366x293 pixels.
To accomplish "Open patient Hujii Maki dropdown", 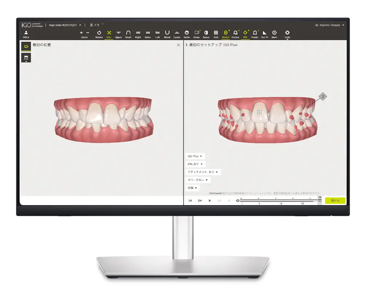I will (65, 25).
